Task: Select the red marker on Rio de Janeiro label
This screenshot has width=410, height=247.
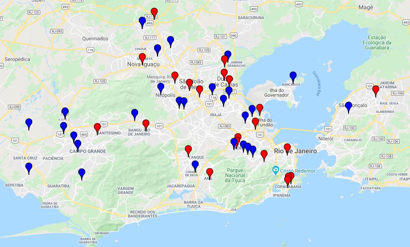Action: pos(287,149)
